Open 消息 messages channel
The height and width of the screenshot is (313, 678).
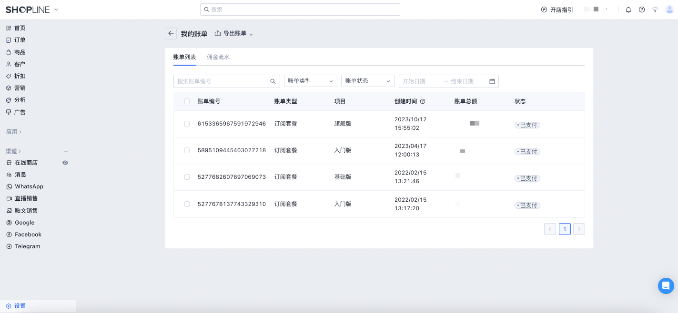[x=20, y=175]
